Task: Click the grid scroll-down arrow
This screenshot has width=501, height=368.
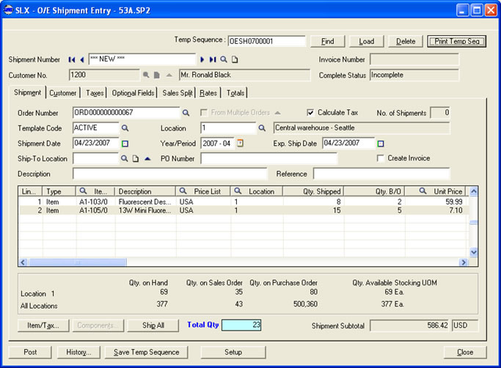Action: pos(474,252)
